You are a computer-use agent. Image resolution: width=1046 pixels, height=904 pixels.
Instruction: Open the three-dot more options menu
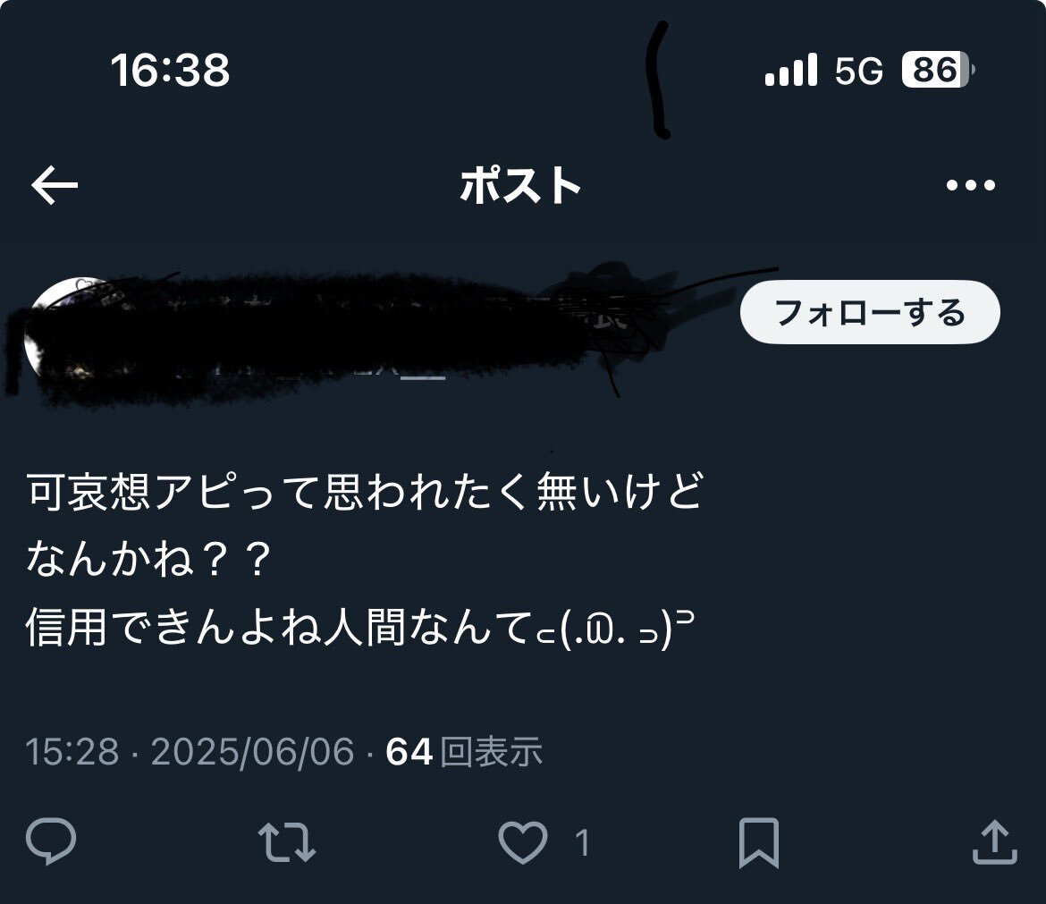point(971,185)
